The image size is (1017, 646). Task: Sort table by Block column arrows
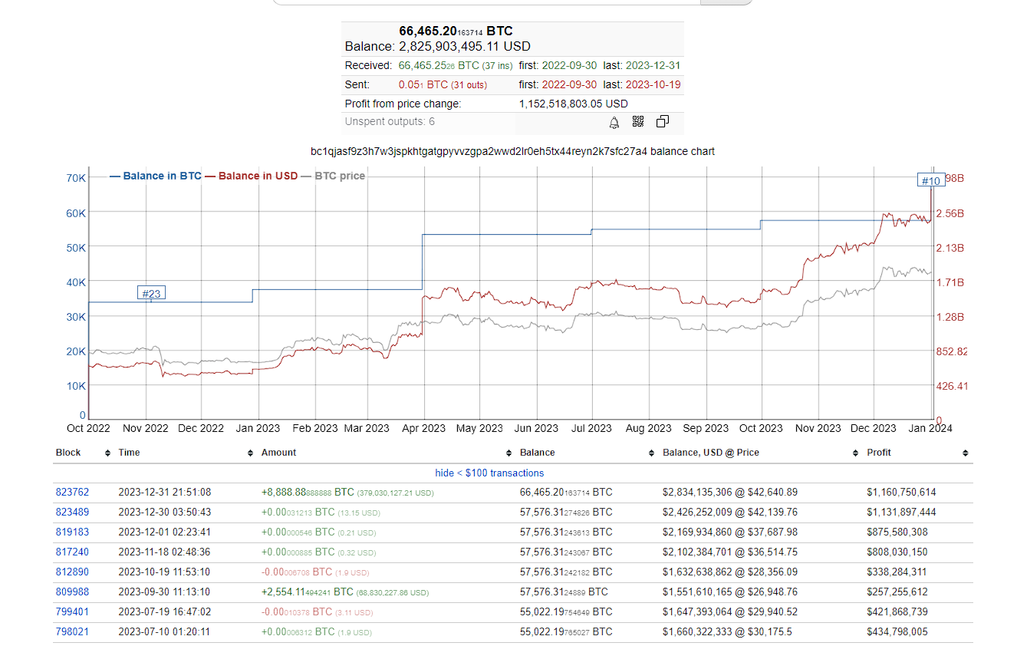pyautogui.click(x=107, y=453)
